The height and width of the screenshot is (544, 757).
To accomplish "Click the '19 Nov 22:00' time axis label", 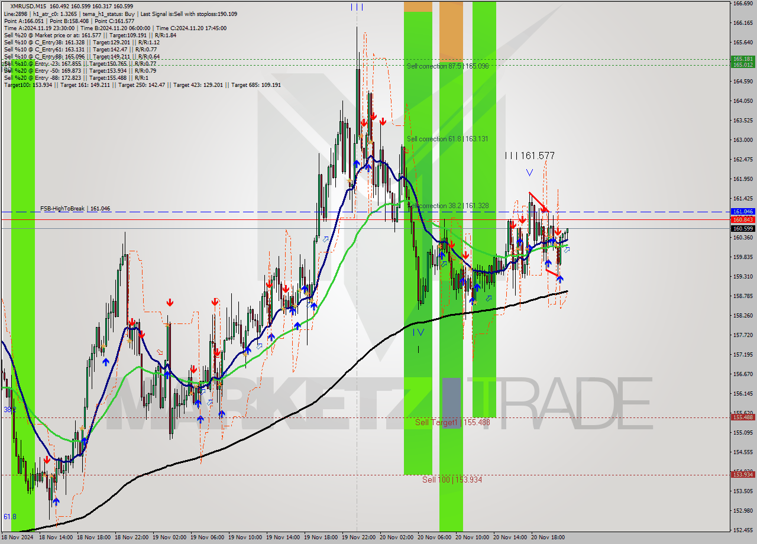I will (x=359, y=538).
